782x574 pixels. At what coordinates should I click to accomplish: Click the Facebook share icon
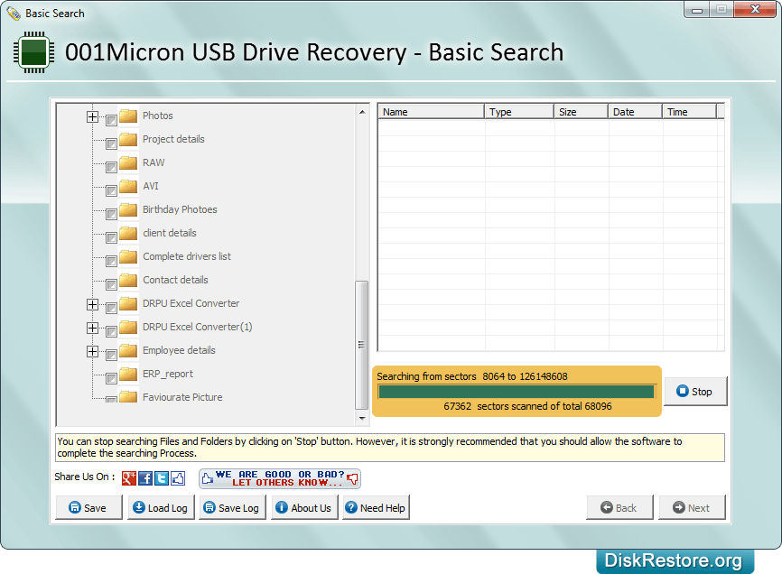[x=145, y=478]
